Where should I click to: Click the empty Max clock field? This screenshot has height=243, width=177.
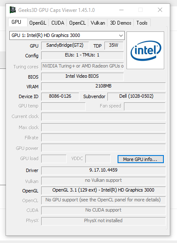pyautogui.click(x=103, y=127)
